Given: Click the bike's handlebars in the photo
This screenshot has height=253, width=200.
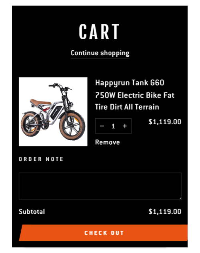Looking at the screenshot, I should click(x=60, y=86).
